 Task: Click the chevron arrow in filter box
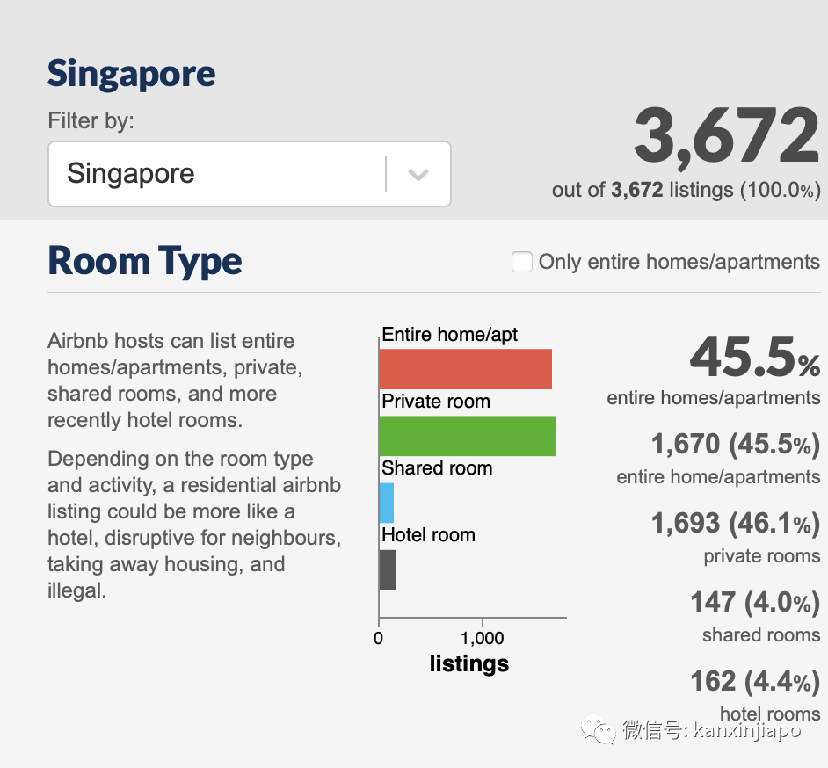click(x=418, y=175)
